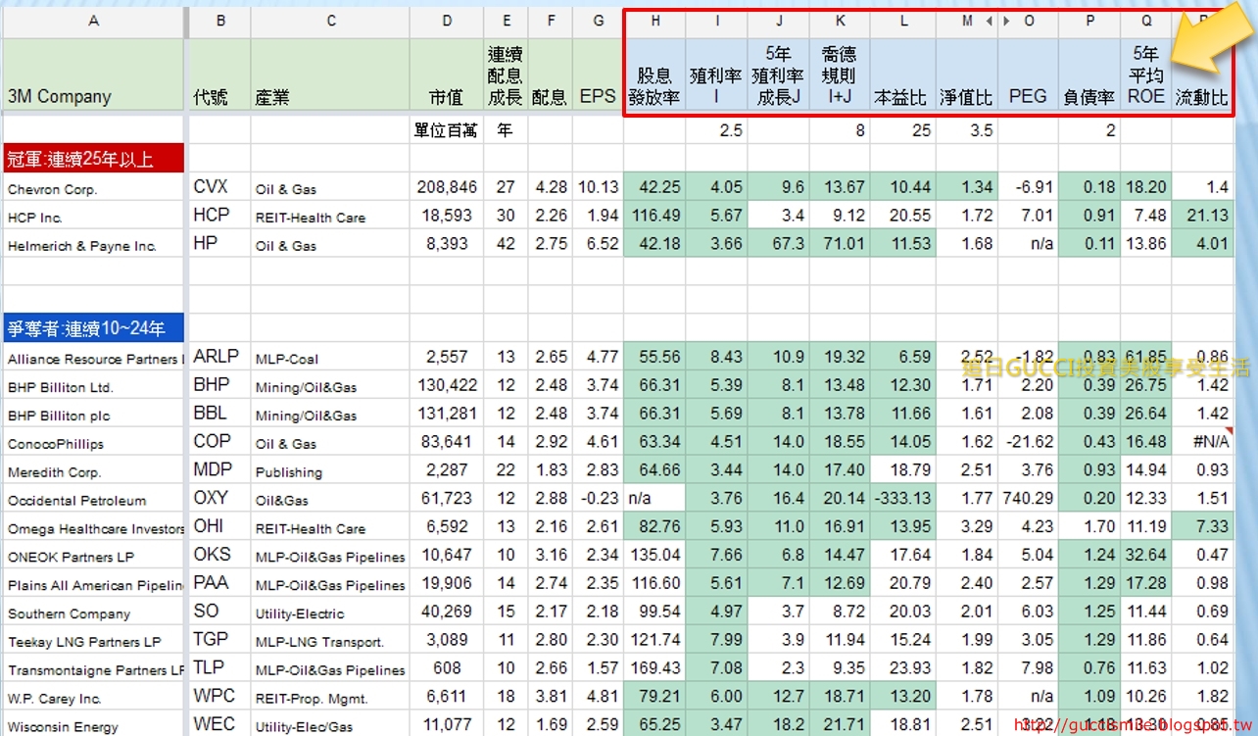This screenshot has height=736, width=1258.
Task: Select the 'Omega Healthcare Investors' cell
Action: click(93, 526)
